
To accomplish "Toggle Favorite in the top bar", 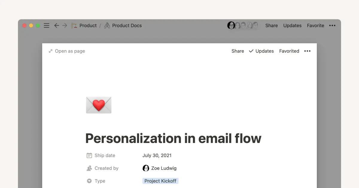I will [x=315, y=26].
